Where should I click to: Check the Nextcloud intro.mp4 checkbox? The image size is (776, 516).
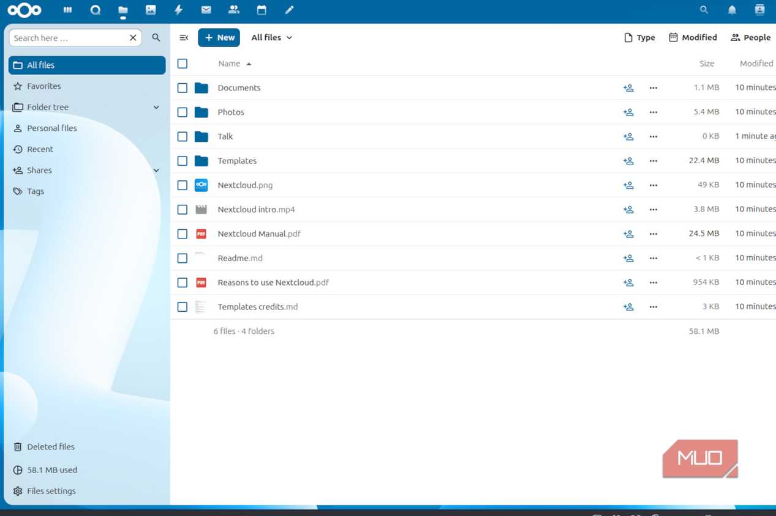click(183, 210)
